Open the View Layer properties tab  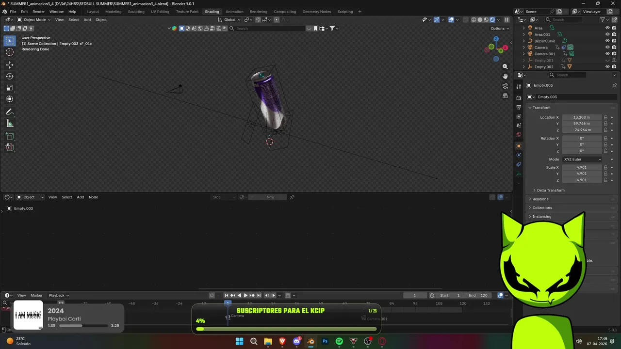pos(519,116)
